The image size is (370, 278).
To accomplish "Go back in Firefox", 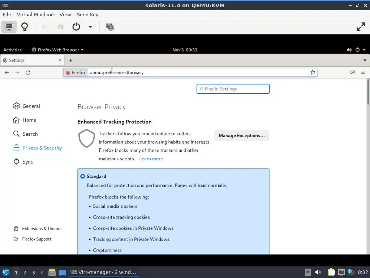I will [x=7, y=72].
